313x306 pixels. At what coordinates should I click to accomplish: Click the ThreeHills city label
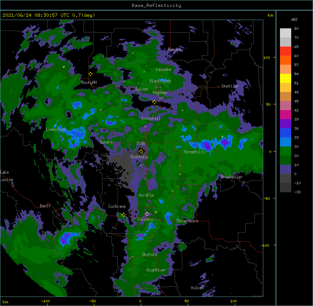(x=194, y=152)
